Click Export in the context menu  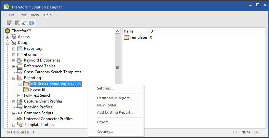104,122
